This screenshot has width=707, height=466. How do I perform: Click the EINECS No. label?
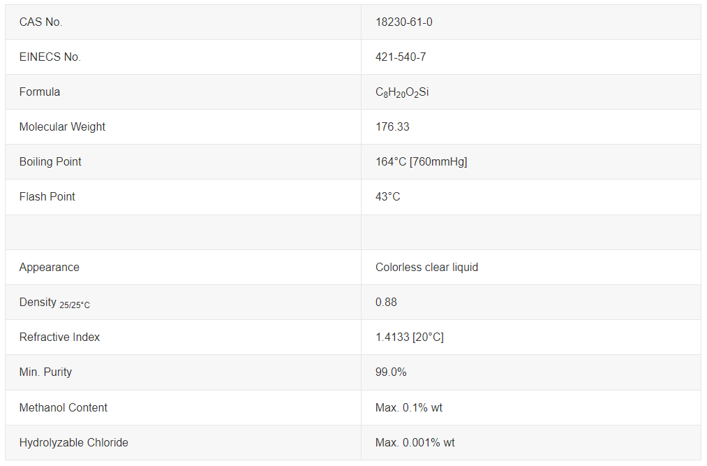click(50, 57)
